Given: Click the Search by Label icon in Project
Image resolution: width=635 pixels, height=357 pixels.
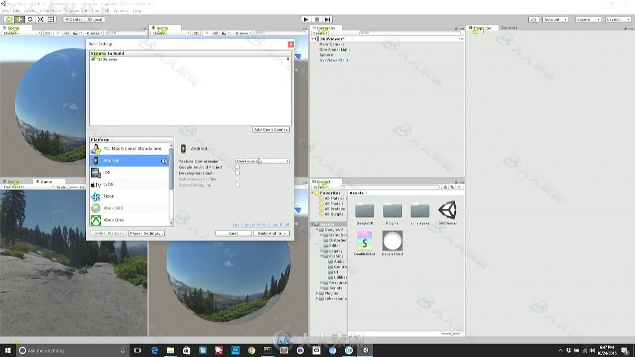Looking at the screenshot, I should (452, 187).
